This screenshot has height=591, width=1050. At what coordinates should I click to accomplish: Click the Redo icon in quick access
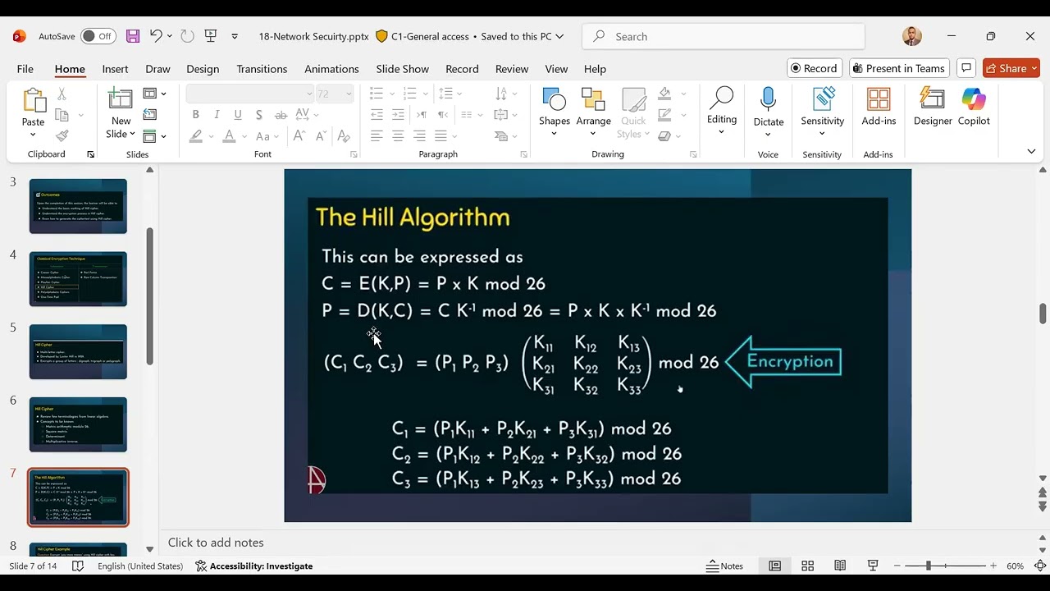coord(187,36)
